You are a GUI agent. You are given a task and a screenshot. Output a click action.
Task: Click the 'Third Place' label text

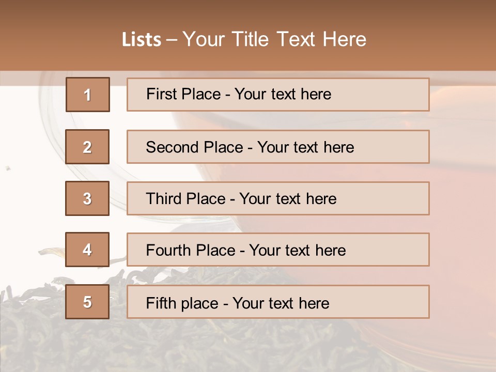185,199
